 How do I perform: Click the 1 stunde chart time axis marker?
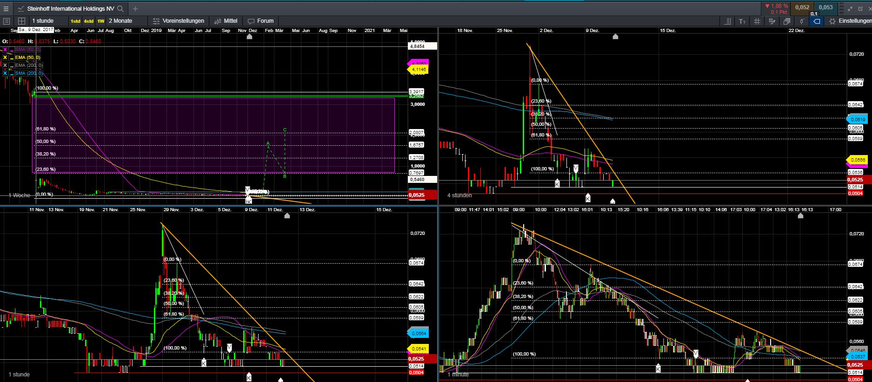[x=287, y=215]
